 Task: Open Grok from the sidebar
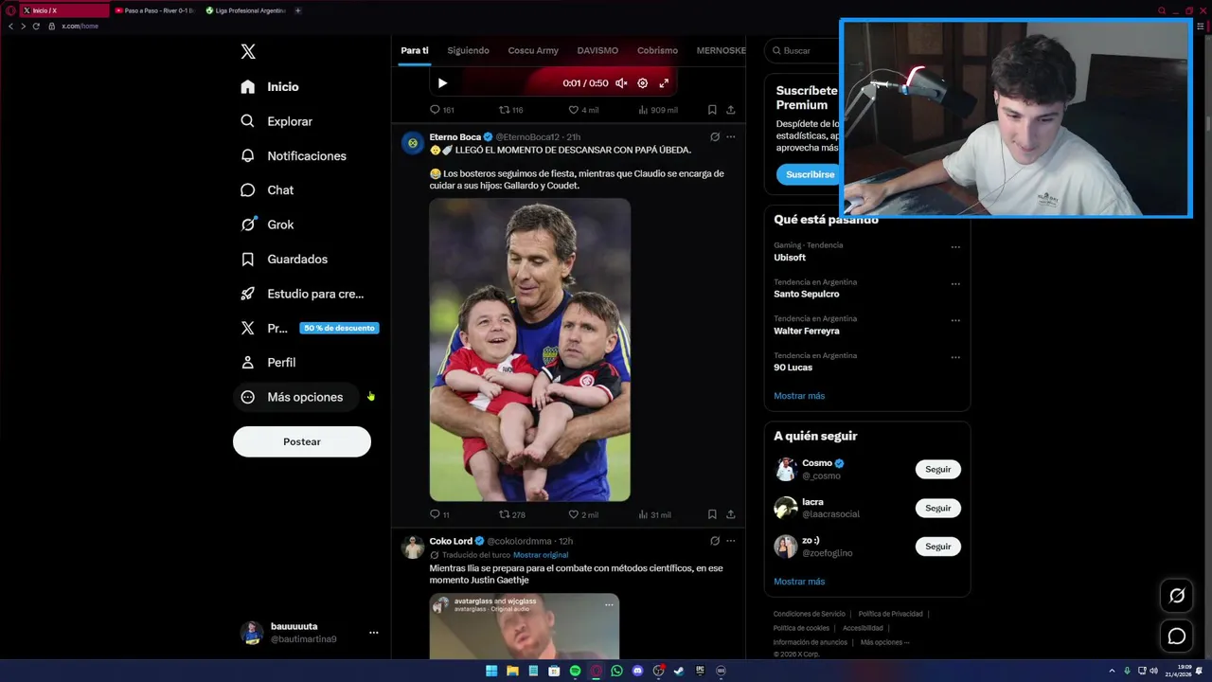[x=267, y=224]
